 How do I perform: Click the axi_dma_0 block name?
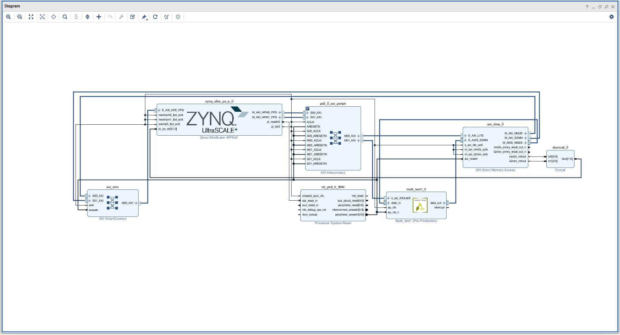[x=495, y=124]
